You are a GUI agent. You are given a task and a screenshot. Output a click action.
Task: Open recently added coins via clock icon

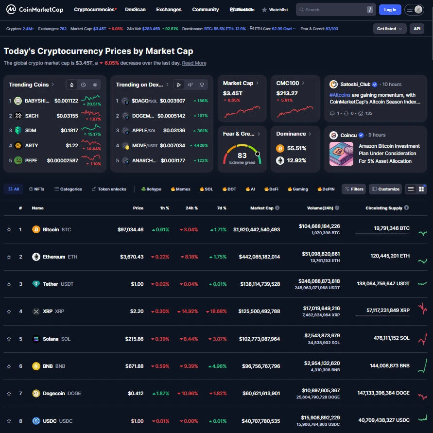pos(82,85)
